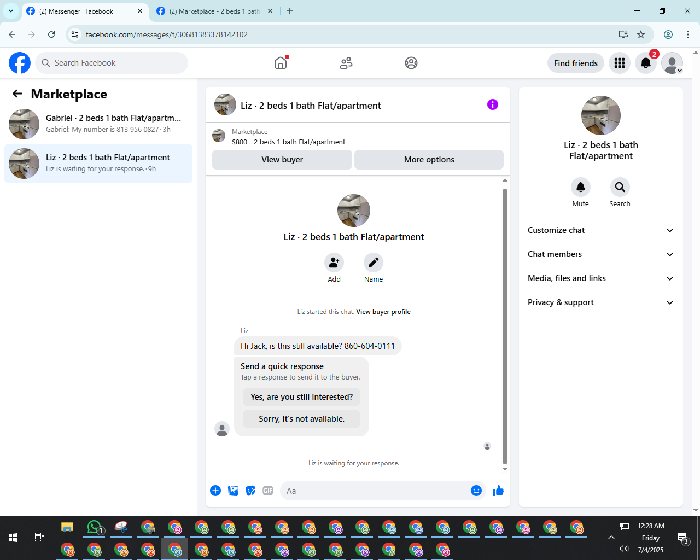Image resolution: width=700 pixels, height=560 pixels.
Task: Open File Explorer from taskbar
Action: 67,527
